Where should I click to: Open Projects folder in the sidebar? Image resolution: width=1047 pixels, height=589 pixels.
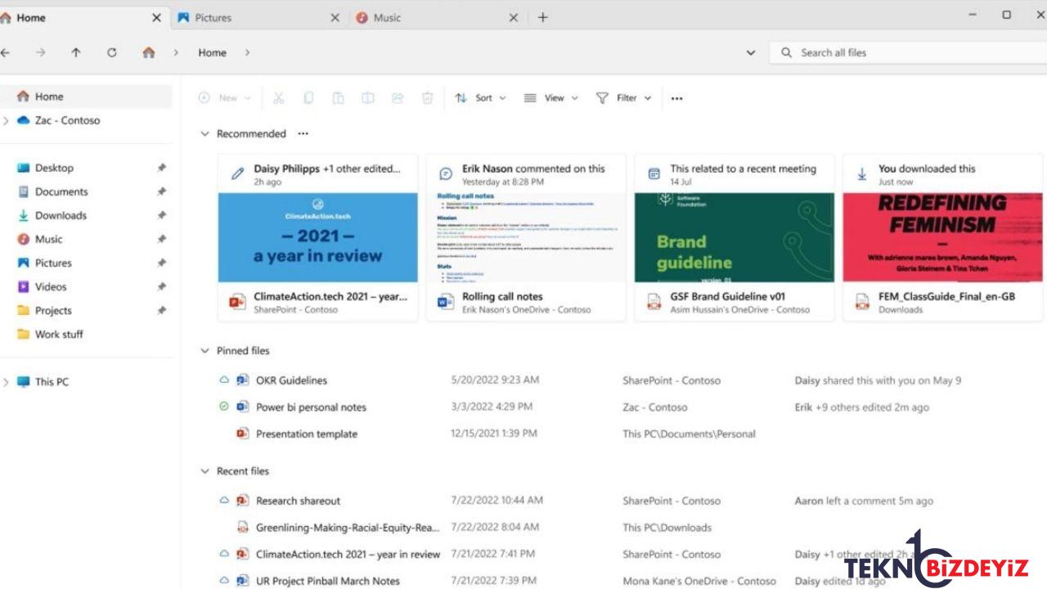(53, 310)
